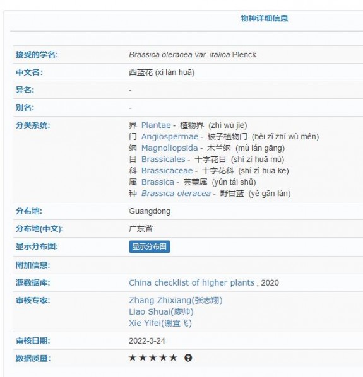Click the data quality help question-mark icon
The height and width of the screenshot is (377, 363).
188,357
